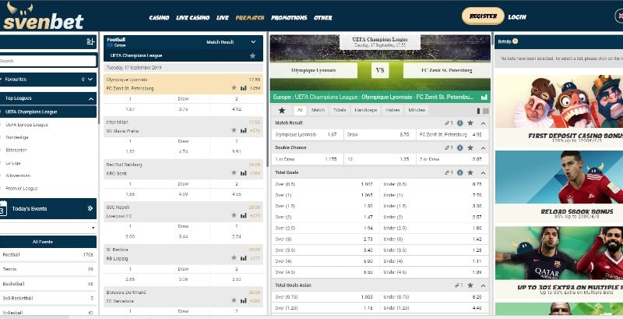Image resolution: width=623 pixels, height=319 pixels.
Task: Show favourite markets star tab
Action: 282,110
